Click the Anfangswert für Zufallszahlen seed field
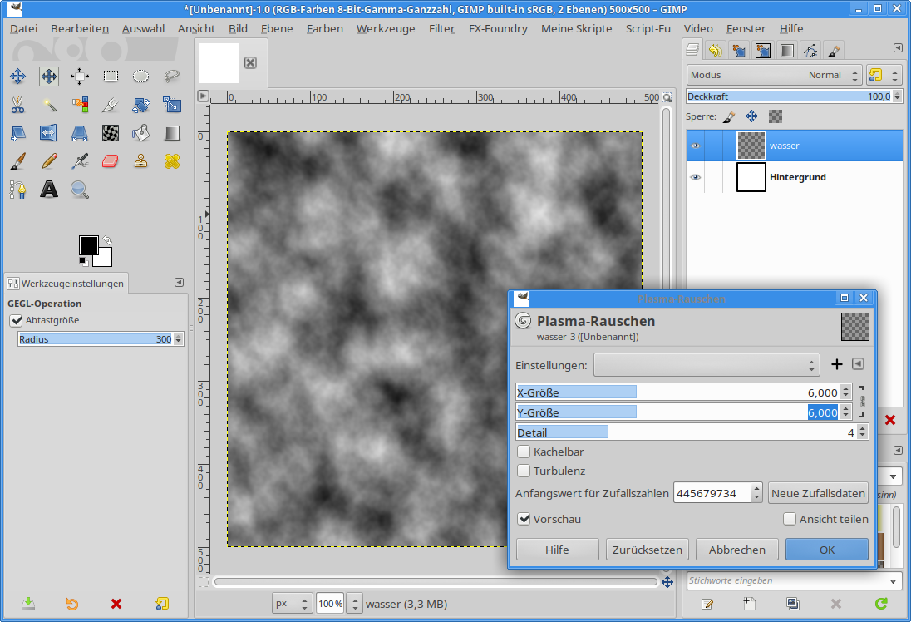911x622 pixels. pos(712,493)
